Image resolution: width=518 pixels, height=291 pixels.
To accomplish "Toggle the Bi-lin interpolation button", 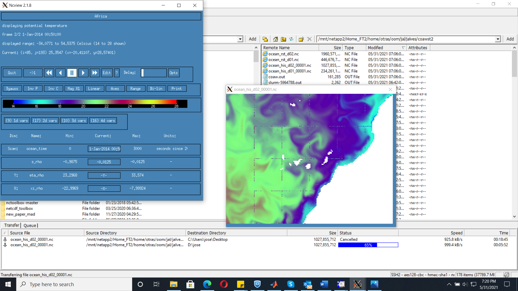I will point(156,89).
